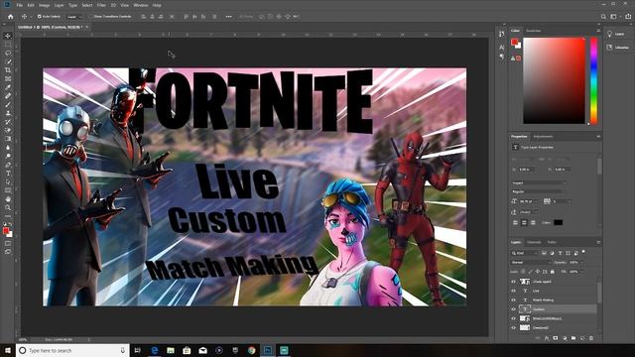The width and height of the screenshot is (635, 357).
Task: Click the hue spectrum slider bar
Action: pyautogui.click(x=593, y=80)
